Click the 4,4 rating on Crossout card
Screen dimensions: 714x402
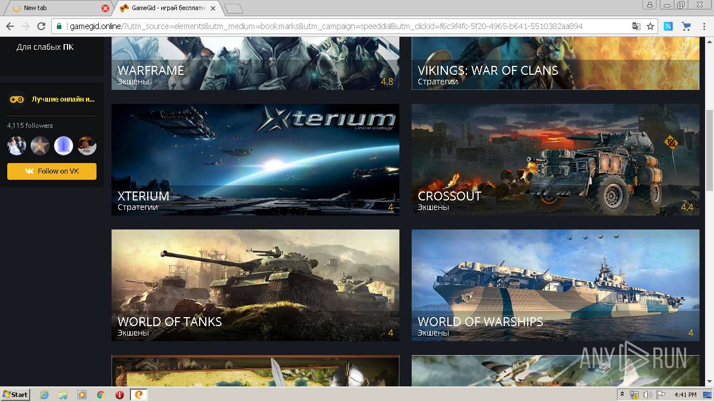tap(687, 207)
